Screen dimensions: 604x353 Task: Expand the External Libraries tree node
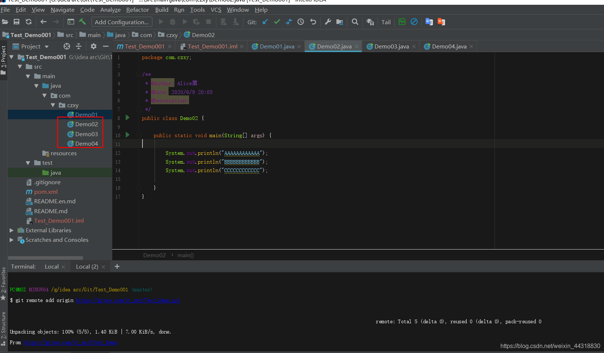11,230
